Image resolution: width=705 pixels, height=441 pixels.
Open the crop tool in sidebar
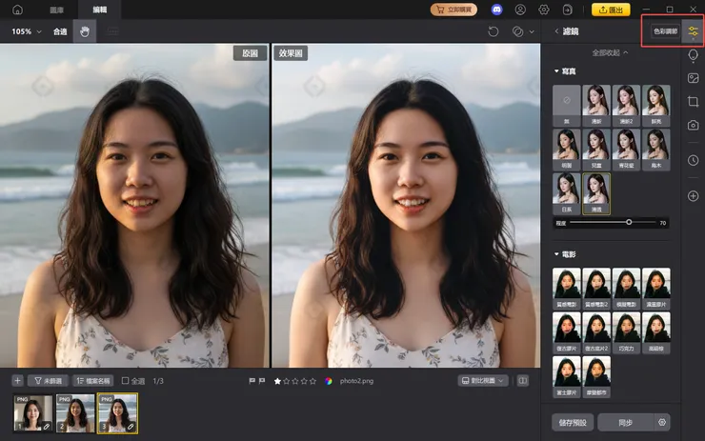pyautogui.click(x=693, y=101)
